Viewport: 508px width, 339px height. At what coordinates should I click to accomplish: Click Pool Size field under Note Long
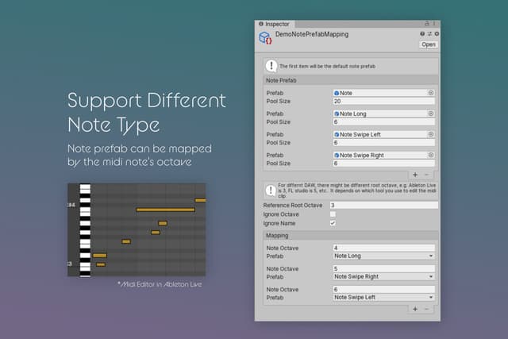(384, 121)
